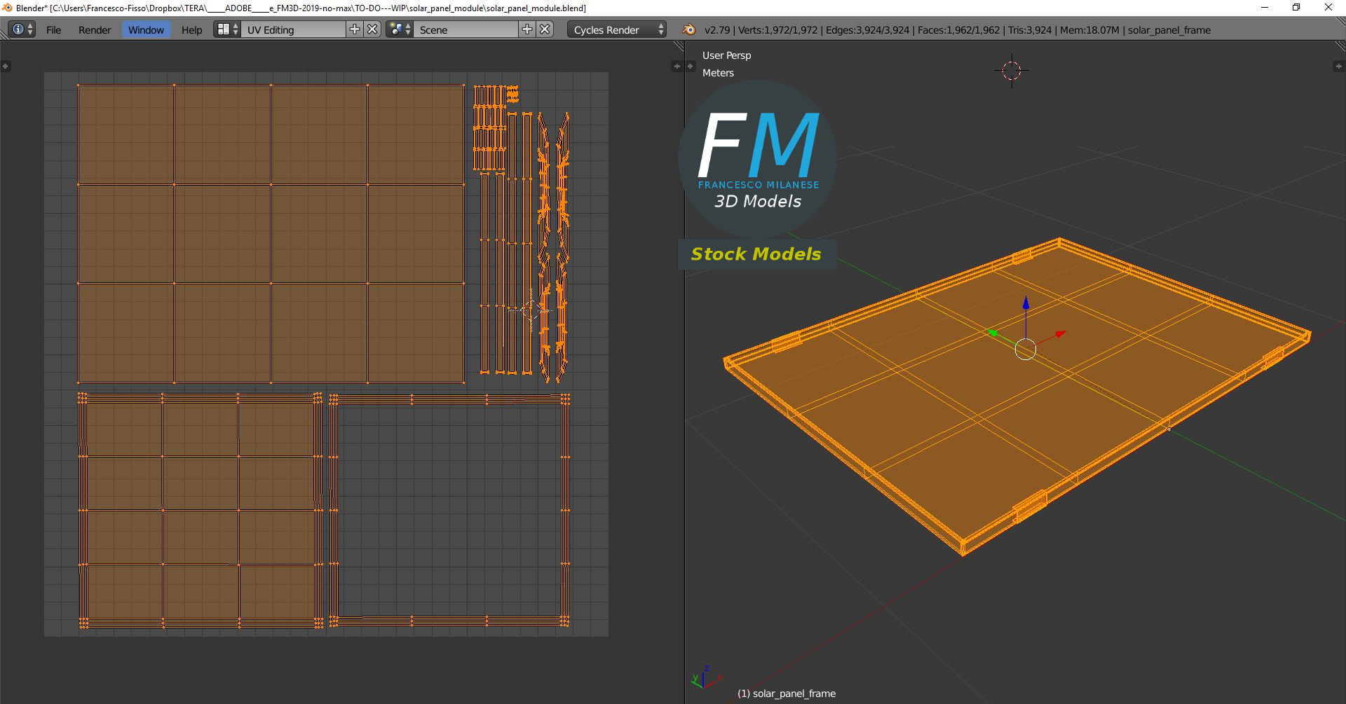Open the File menu
The height and width of the screenshot is (704, 1346).
tap(53, 30)
